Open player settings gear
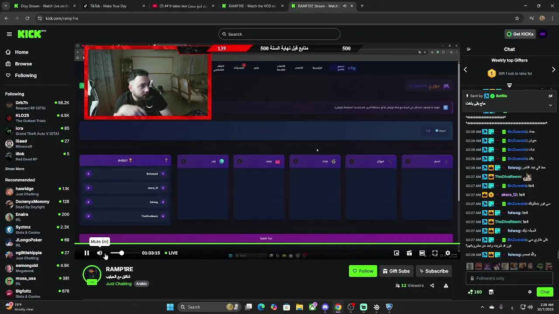Viewport: 559px width, 314px height. (448, 253)
